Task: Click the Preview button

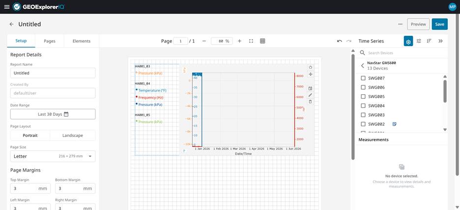Action: [418, 25]
